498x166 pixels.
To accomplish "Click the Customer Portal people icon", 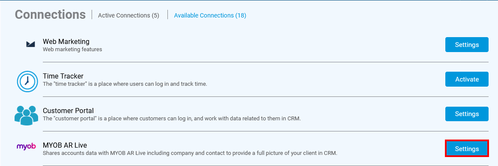I will 27,115.
